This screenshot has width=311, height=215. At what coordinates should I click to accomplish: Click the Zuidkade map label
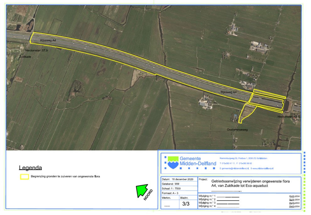(26, 57)
